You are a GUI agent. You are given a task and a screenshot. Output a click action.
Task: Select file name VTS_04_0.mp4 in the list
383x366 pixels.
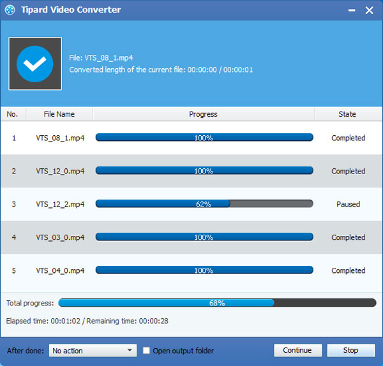[x=60, y=271]
